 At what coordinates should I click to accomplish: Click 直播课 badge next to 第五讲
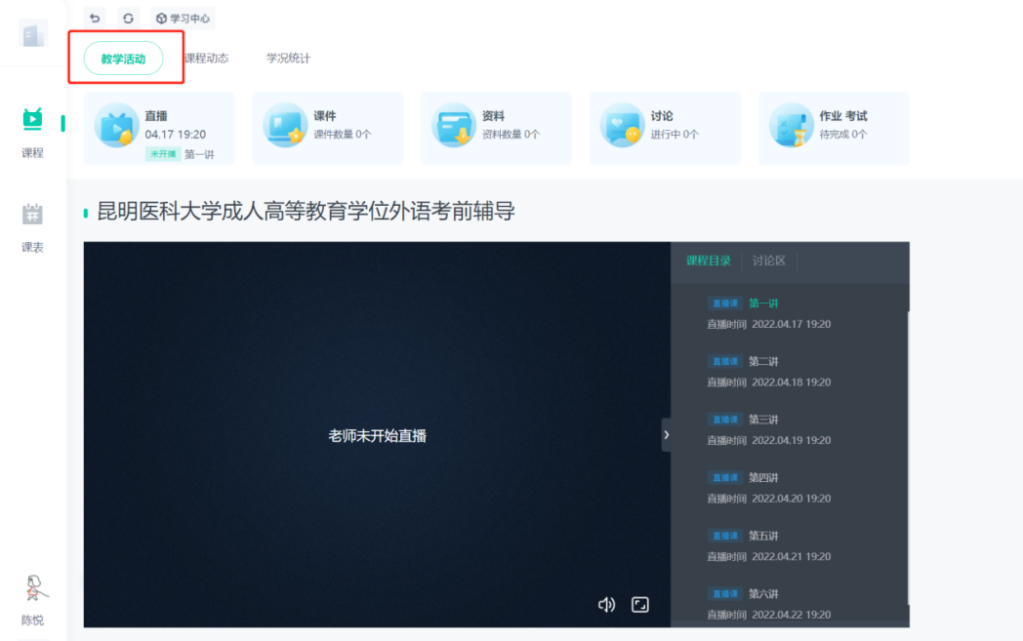coord(725,536)
